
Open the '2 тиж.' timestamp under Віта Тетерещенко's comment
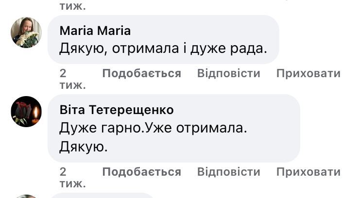[x=72, y=178]
